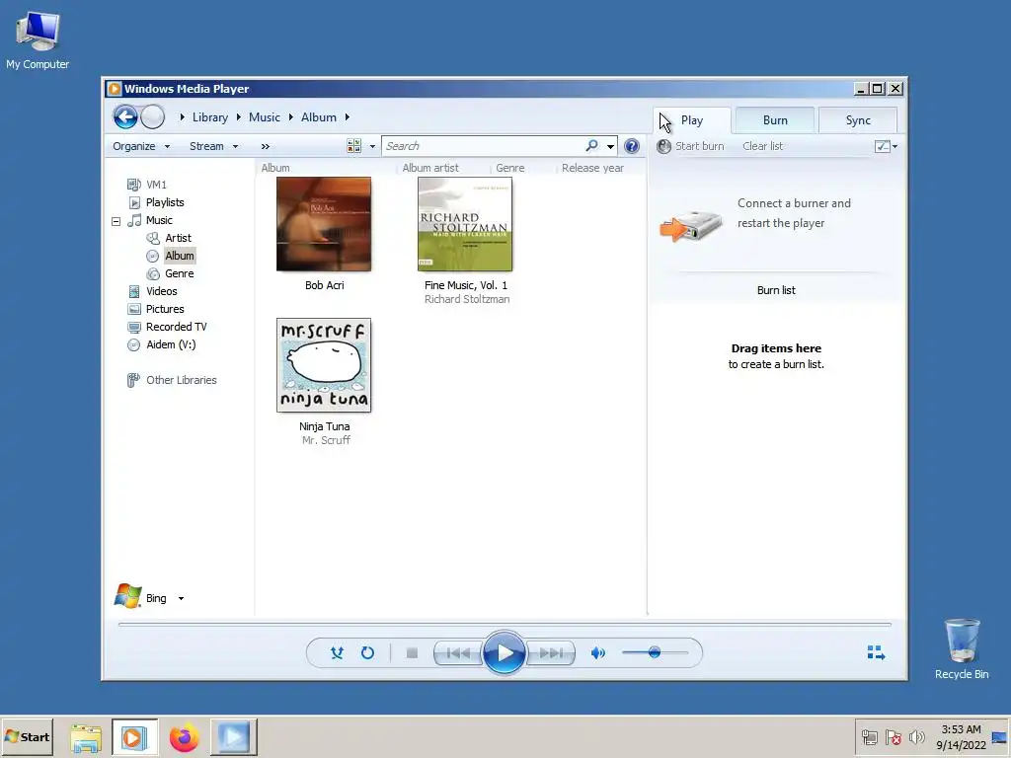
Task: Click the Library breadcrumb
Action: pyautogui.click(x=210, y=117)
